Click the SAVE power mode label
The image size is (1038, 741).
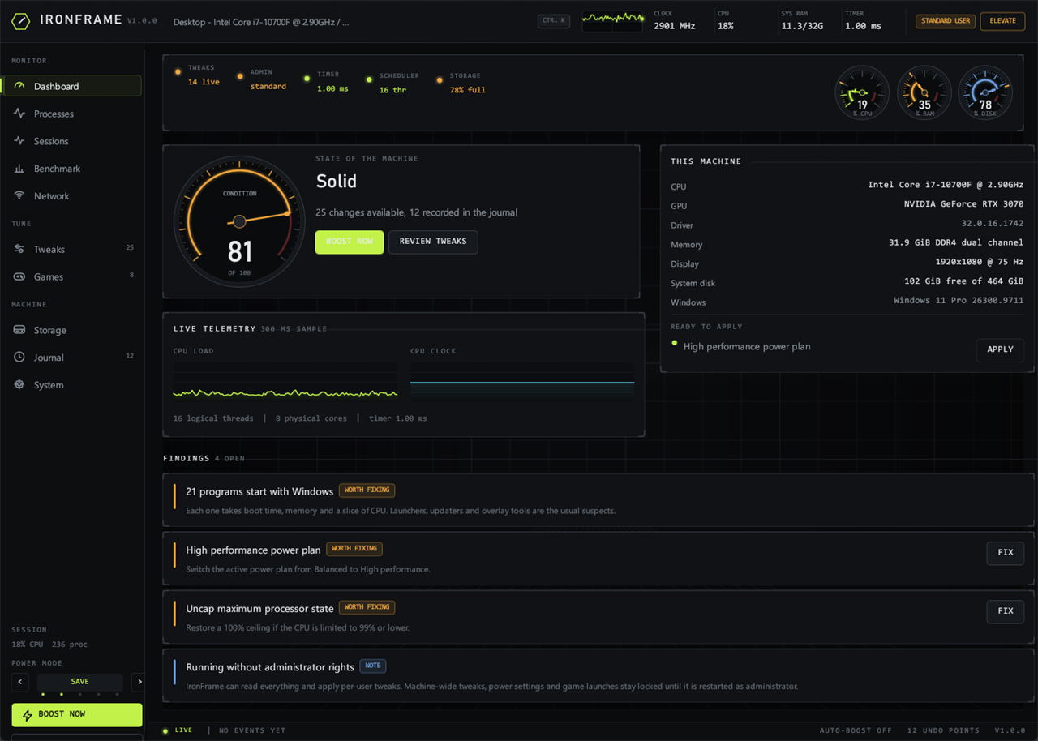pyautogui.click(x=79, y=682)
